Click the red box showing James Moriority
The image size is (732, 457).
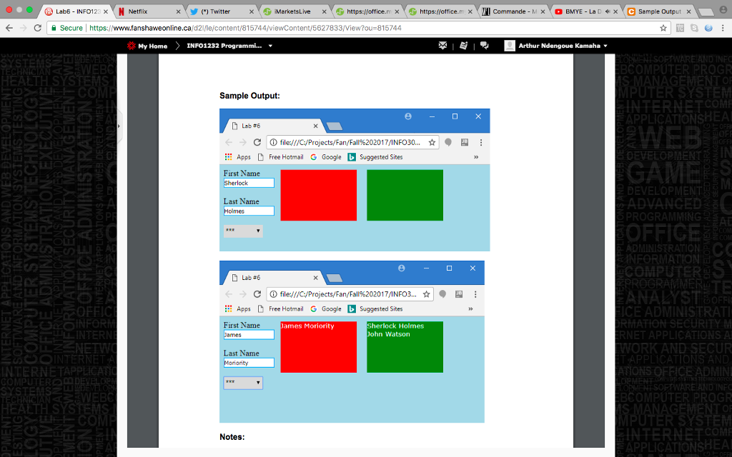click(x=318, y=347)
